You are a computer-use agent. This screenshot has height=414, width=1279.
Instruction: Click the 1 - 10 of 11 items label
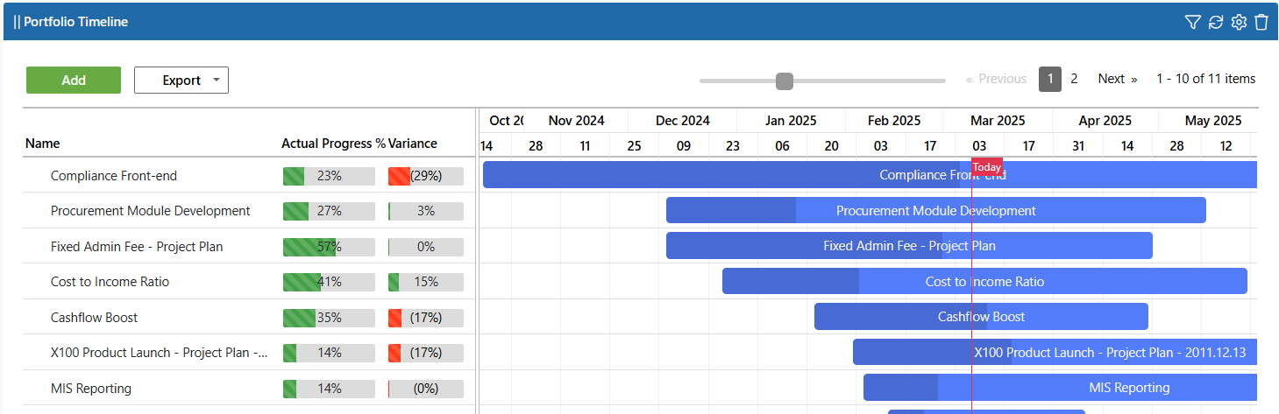(x=1206, y=79)
